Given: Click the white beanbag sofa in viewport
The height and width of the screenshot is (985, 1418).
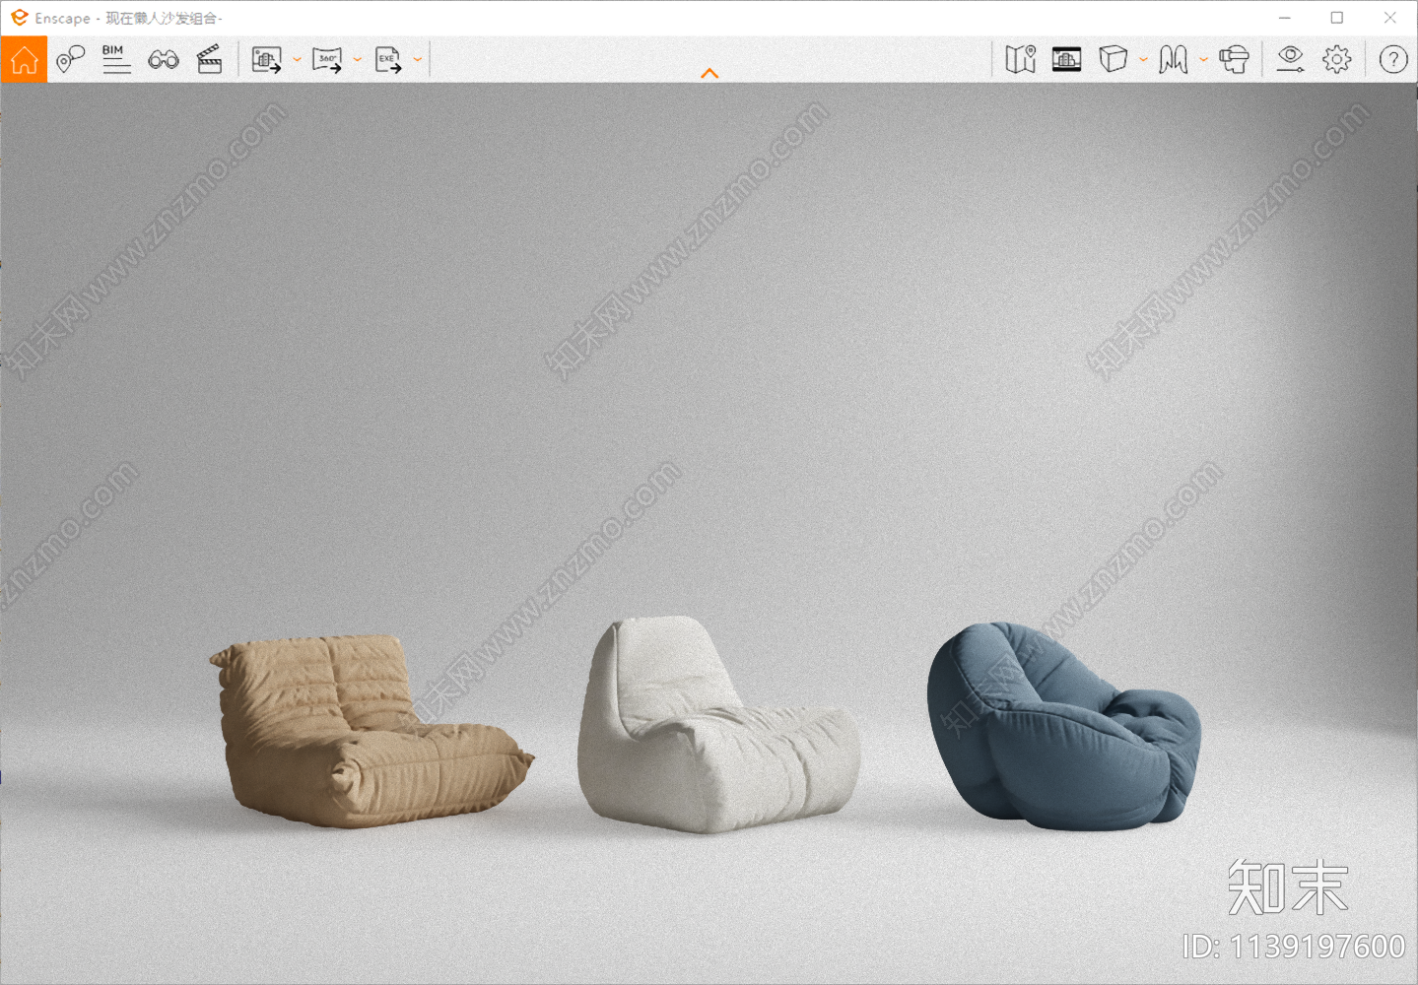Looking at the screenshot, I should 717,727.
